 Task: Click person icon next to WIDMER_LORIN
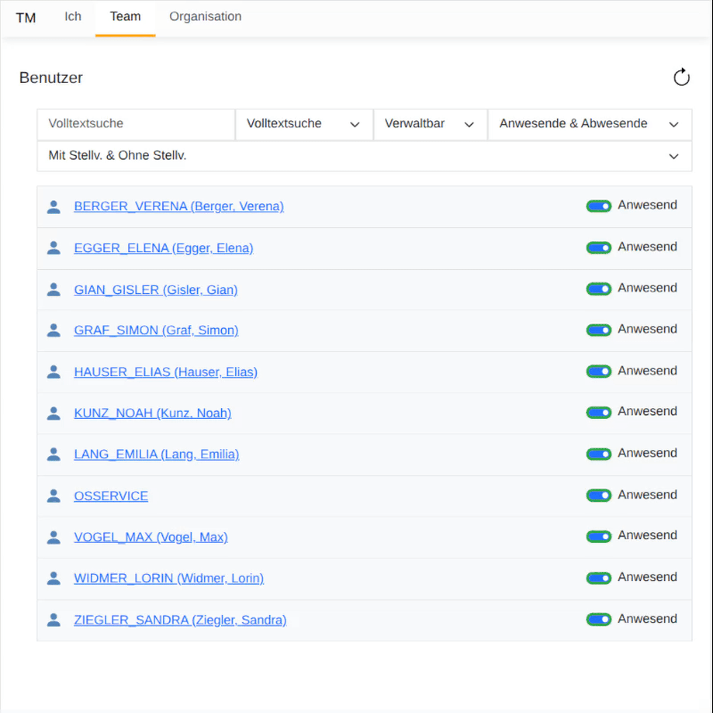click(x=53, y=578)
